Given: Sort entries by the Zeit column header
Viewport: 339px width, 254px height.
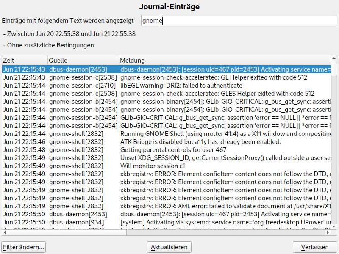Looking at the screenshot, I should point(25,60).
